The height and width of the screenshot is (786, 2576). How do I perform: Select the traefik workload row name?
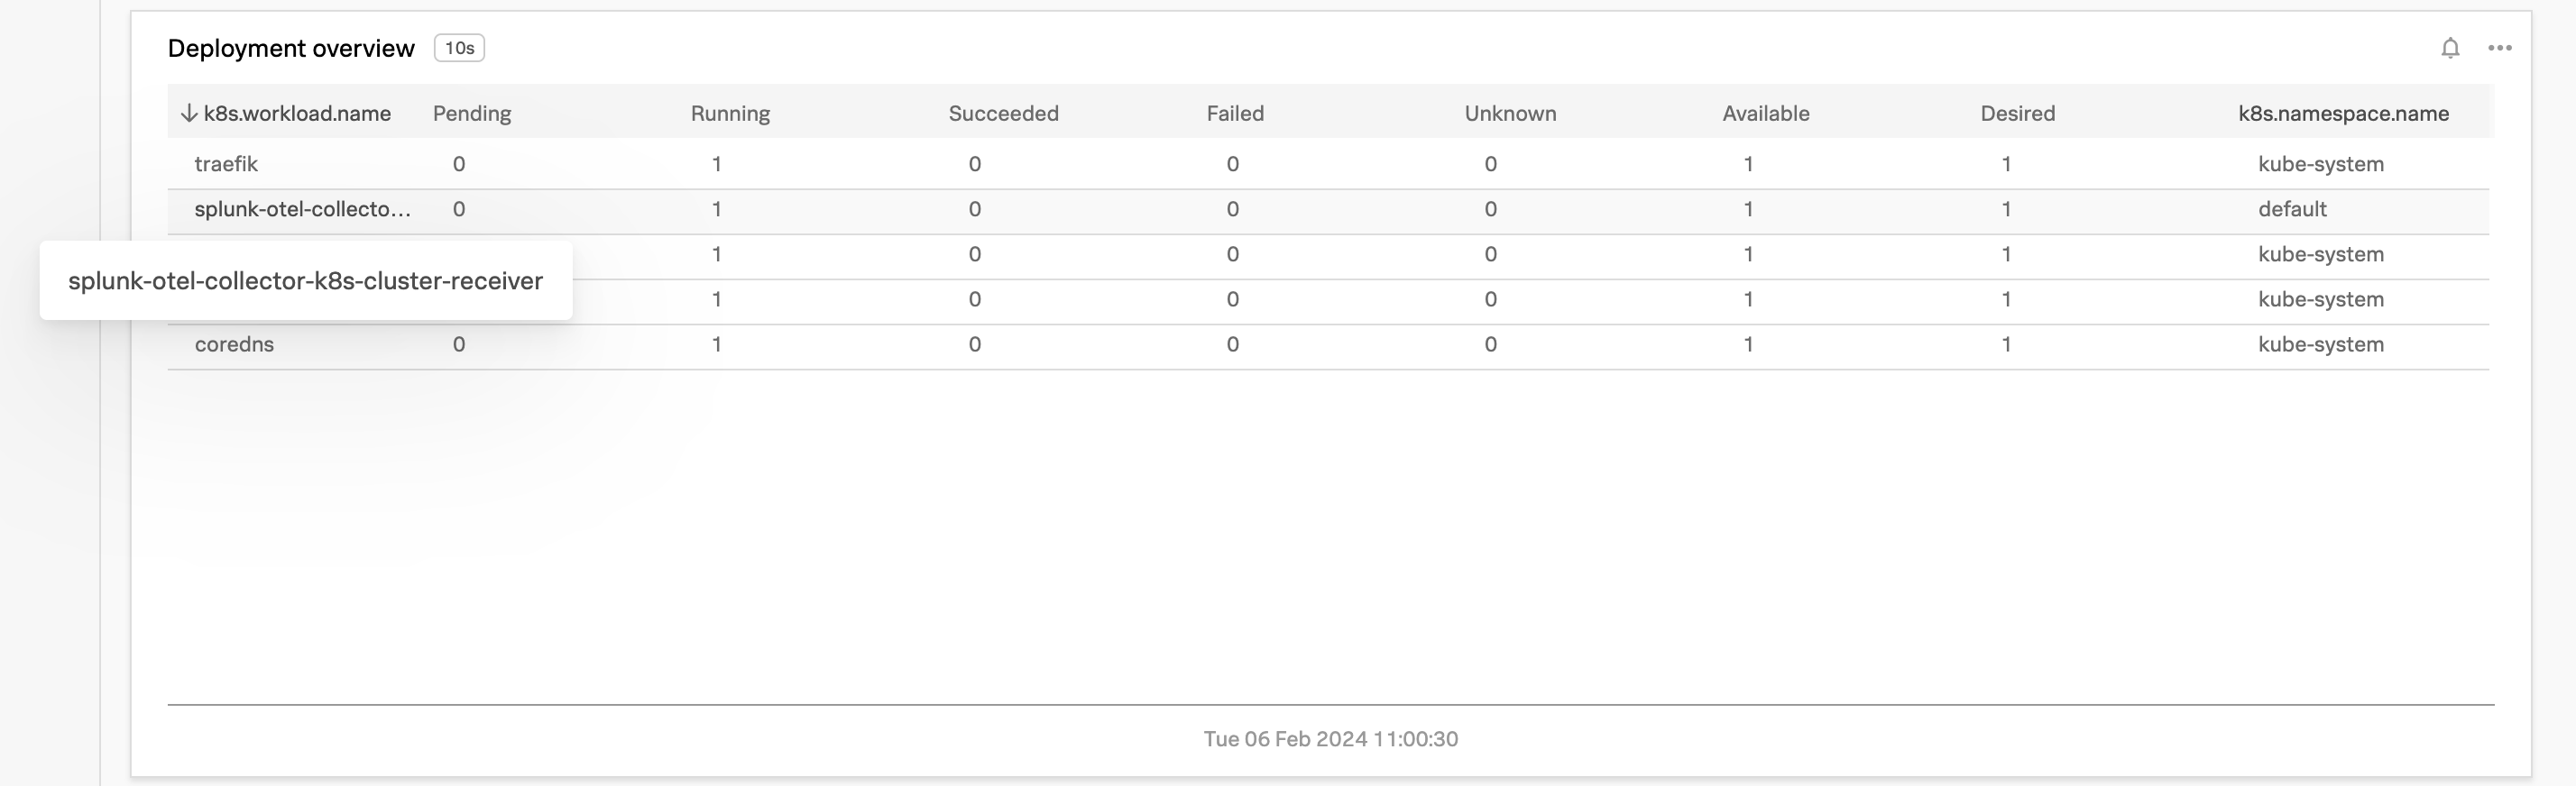click(x=226, y=164)
